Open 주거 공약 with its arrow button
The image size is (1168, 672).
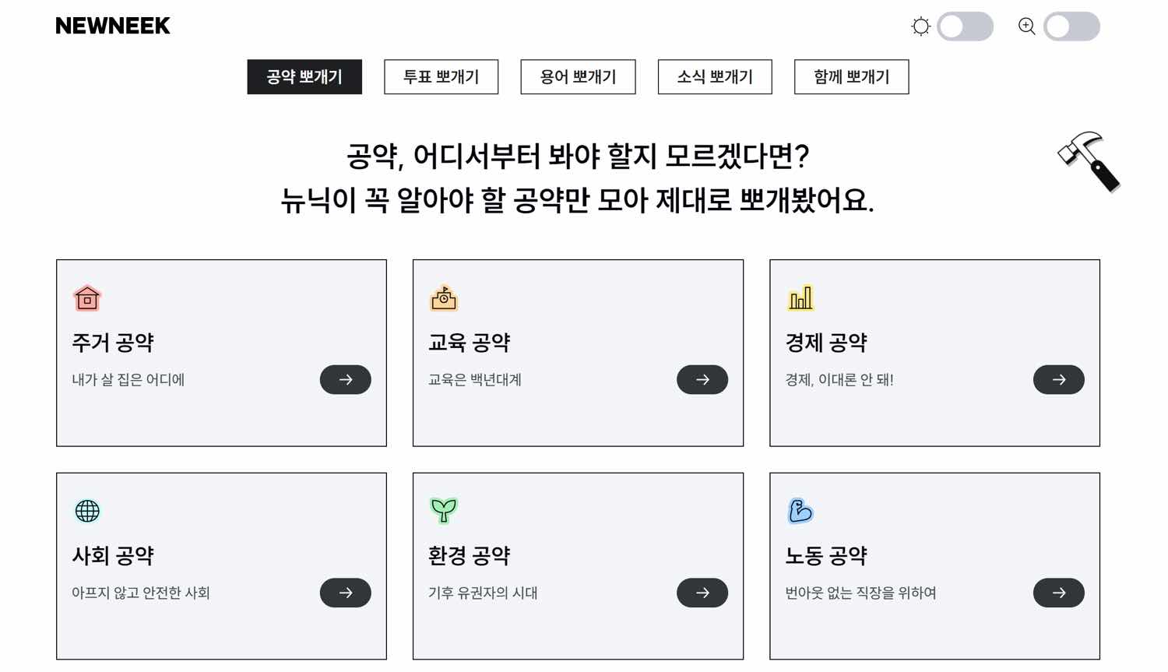(346, 380)
